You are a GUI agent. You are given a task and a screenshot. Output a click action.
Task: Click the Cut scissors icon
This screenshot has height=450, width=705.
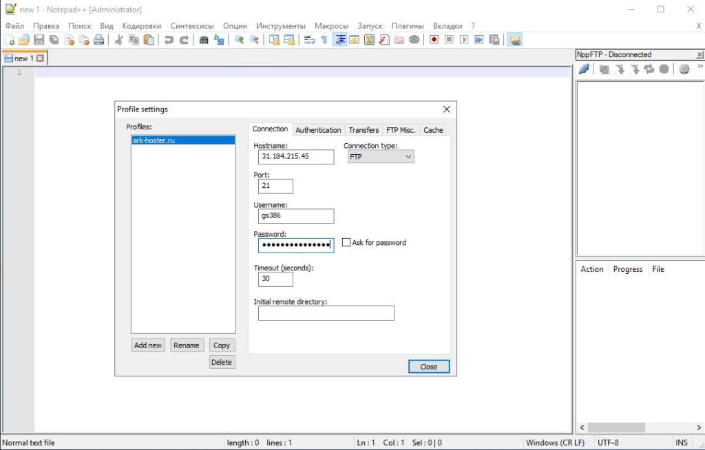click(118, 40)
